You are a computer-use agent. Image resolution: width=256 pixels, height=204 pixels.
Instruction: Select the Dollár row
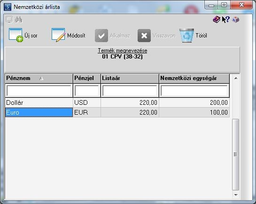117,102
